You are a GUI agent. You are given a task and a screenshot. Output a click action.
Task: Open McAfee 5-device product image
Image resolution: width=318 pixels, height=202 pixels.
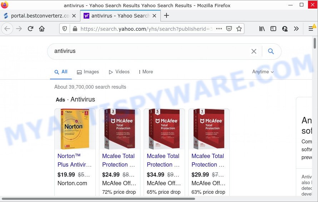pyautogui.click(x=164, y=129)
